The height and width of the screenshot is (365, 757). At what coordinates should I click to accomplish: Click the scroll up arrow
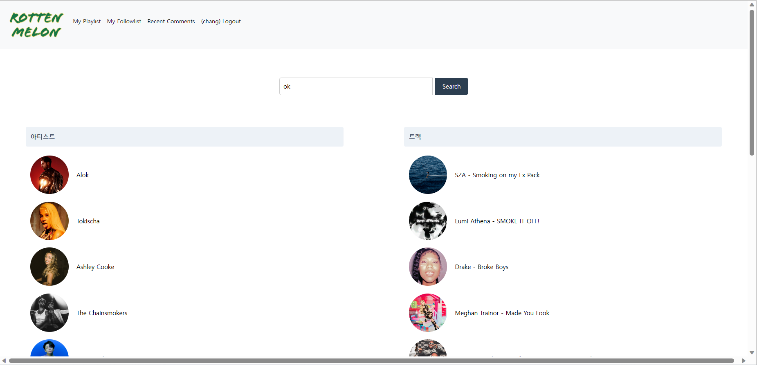coord(752,4)
